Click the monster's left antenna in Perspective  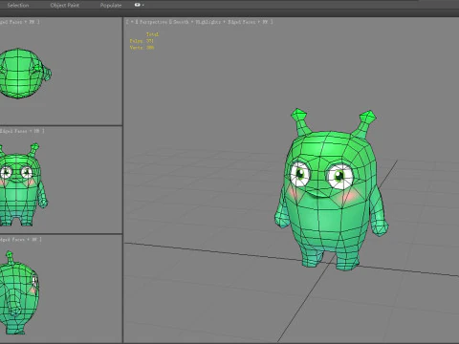tap(300, 122)
